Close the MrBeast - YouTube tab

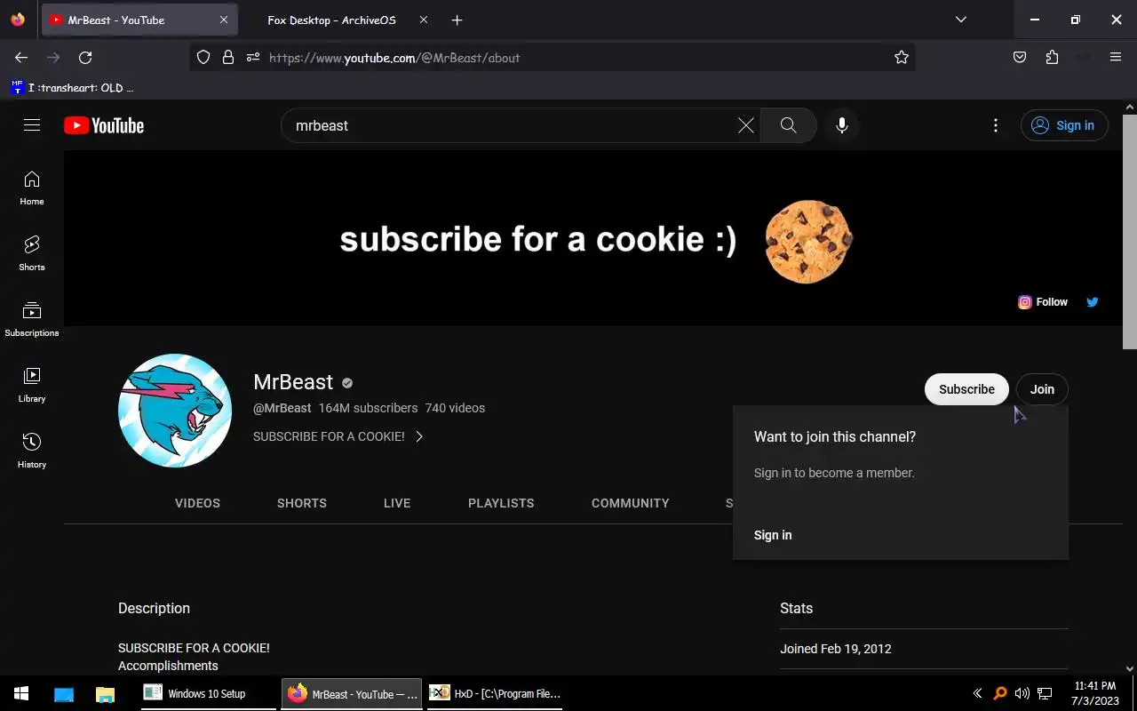224,20
